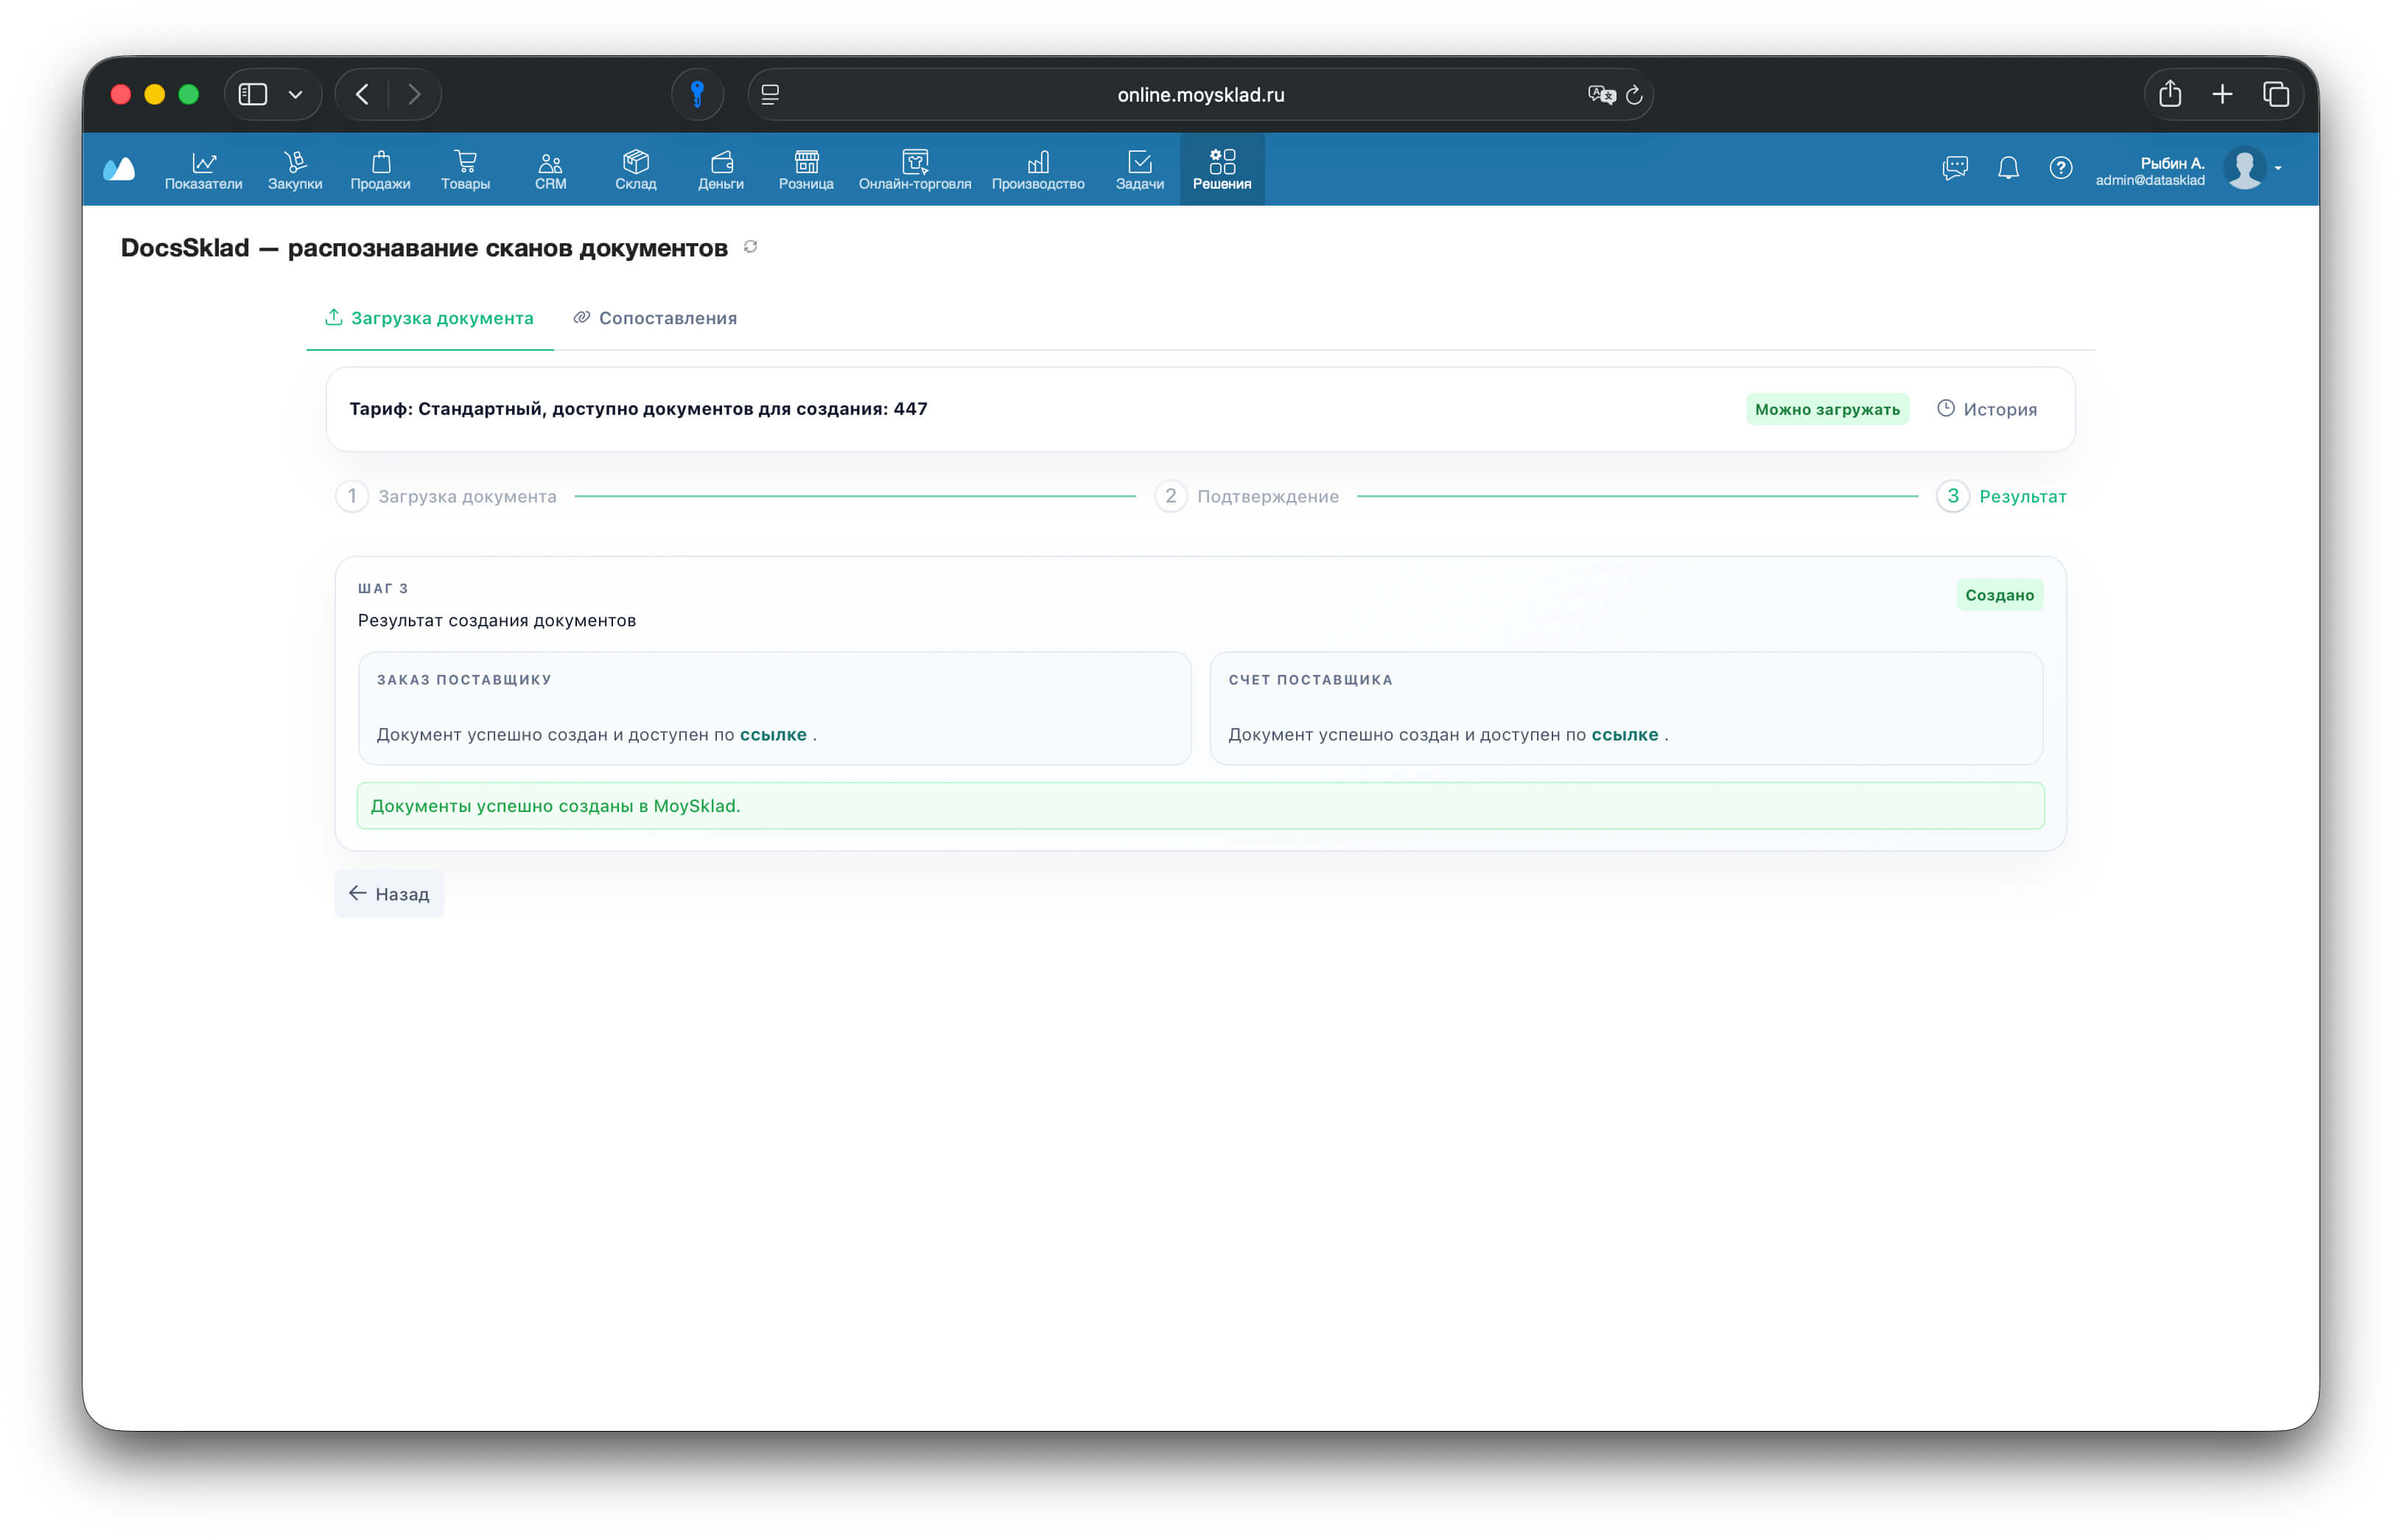Viewport: 2402px width, 1540px height.
Task: Expand the Safari tab group dropdown chevron
Action: pyautogui.click(x=295, y=94)
